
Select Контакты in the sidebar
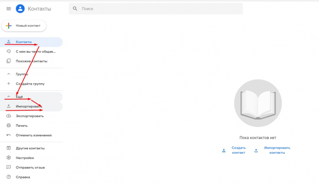click(x=32, y=42)
